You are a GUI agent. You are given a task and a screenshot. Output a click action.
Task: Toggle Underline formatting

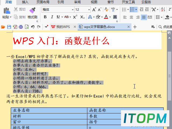point(58,17)
